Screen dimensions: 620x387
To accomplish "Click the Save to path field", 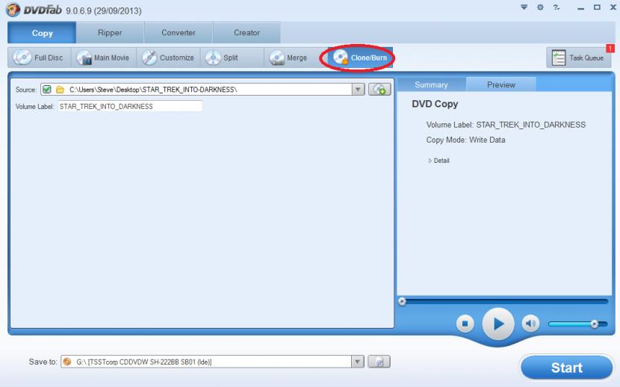I will click(x=213, y=362).
